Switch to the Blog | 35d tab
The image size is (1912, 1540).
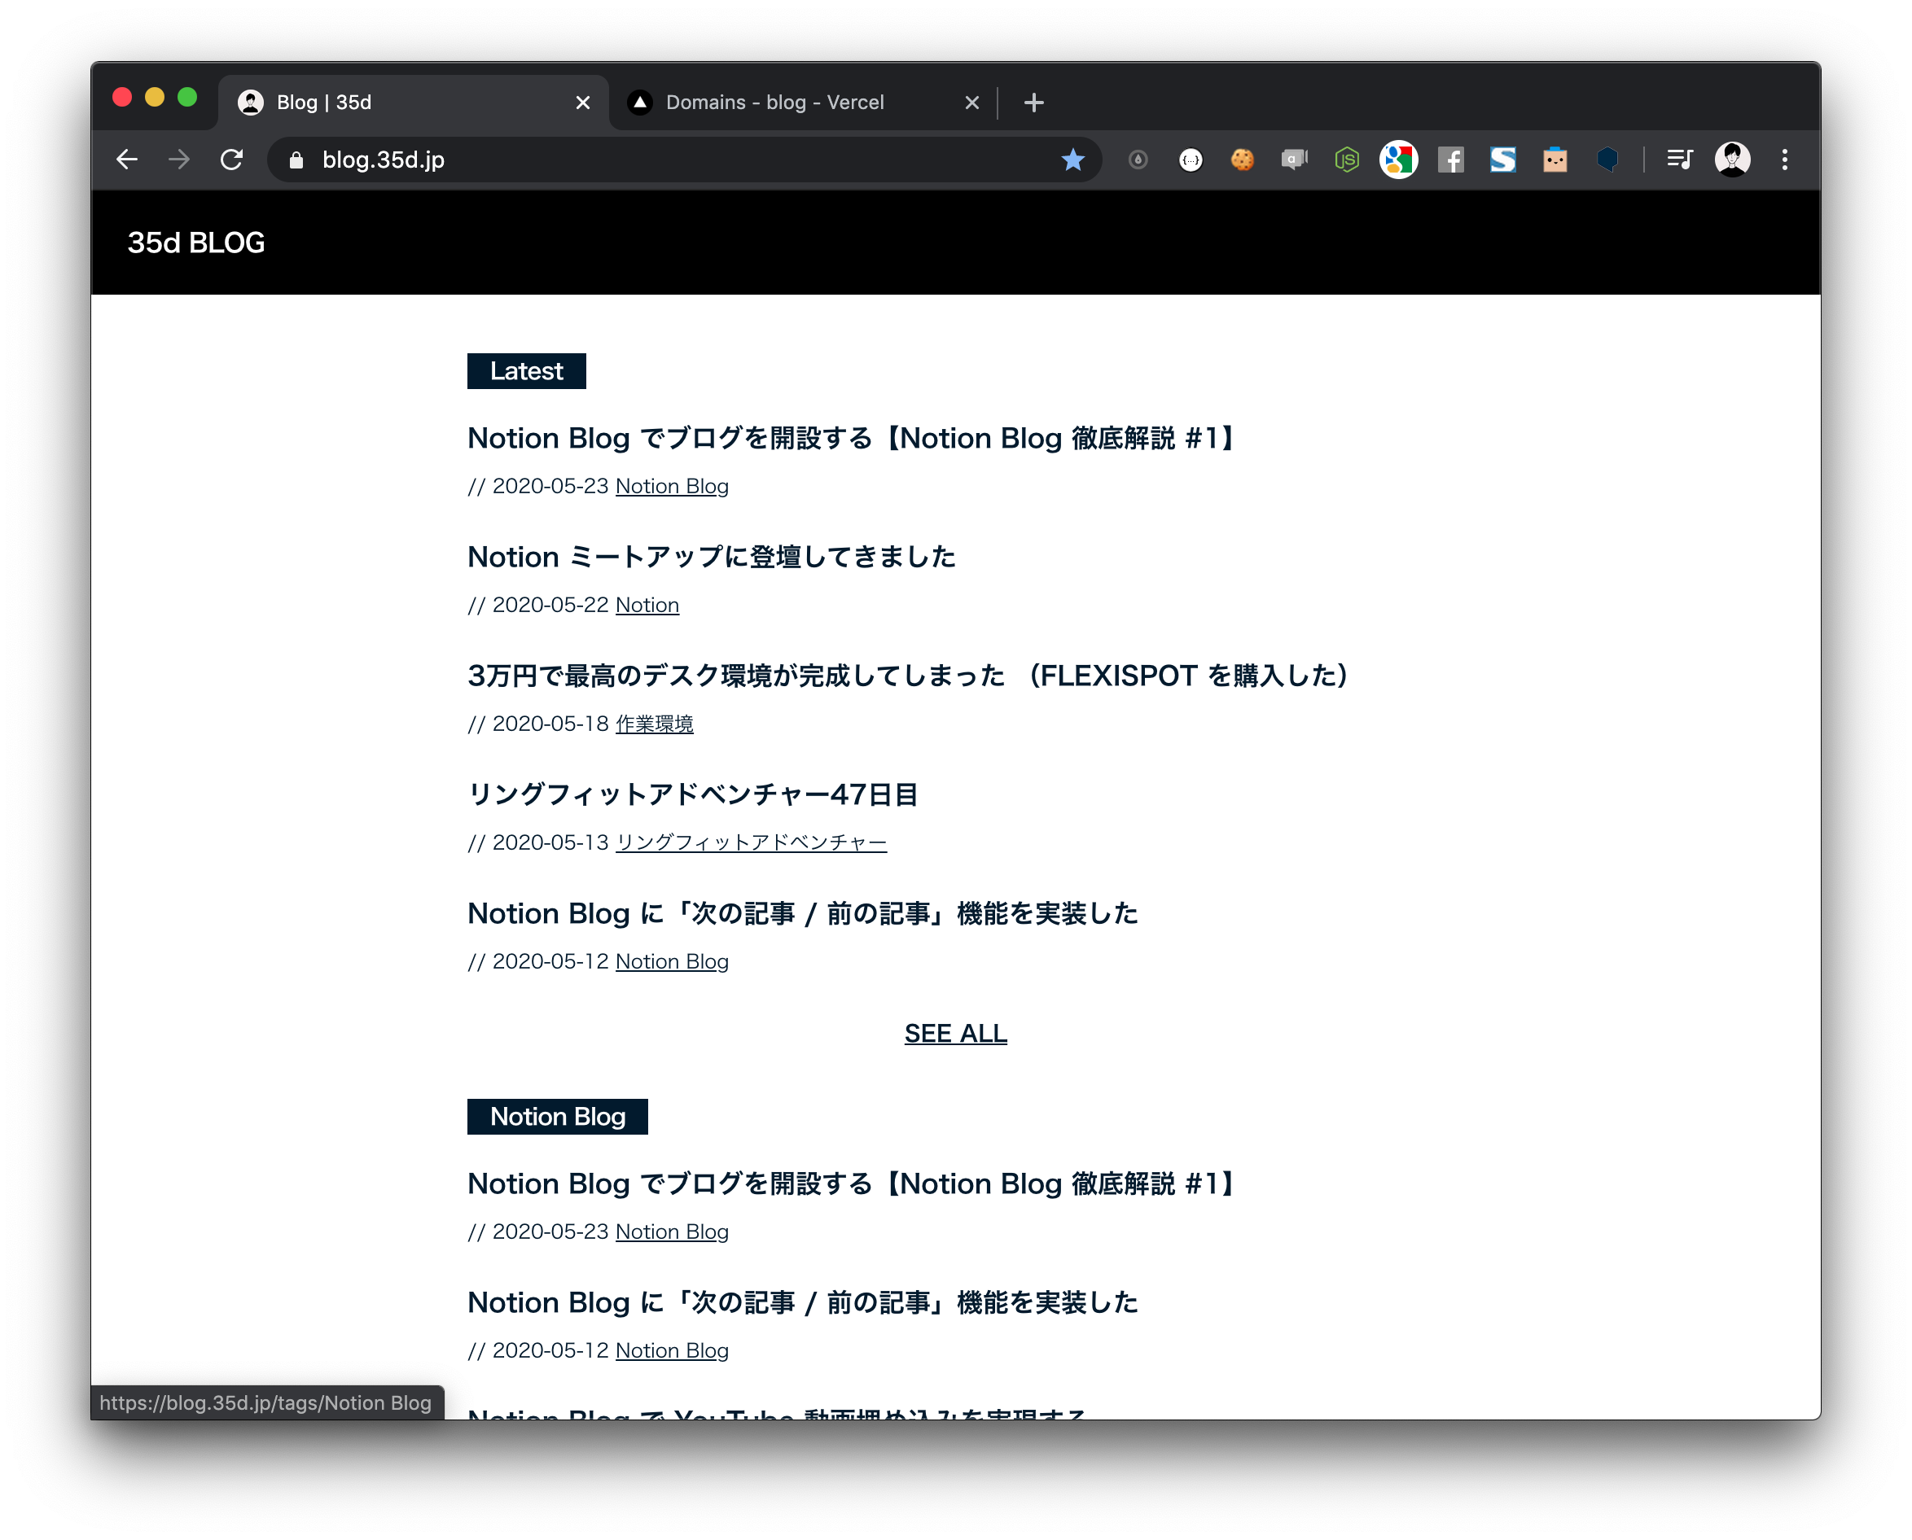pos(413,103)
